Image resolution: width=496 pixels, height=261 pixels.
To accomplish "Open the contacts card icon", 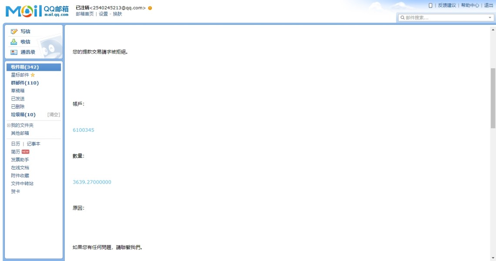I will tap(14, 52).
